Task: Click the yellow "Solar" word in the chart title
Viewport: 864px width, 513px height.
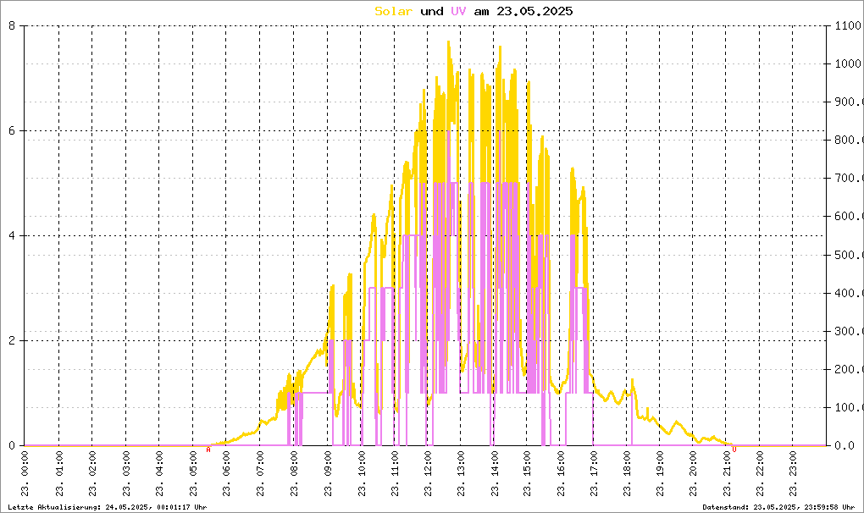Action: tap(393, 11)
